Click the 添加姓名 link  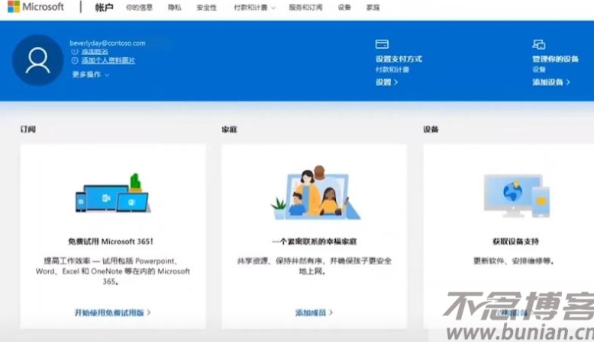click(95, 51)
